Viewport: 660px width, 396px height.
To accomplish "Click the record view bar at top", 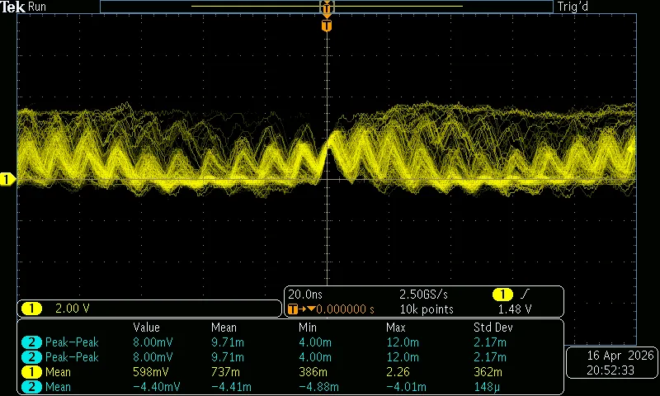I will tap(327, 7).
